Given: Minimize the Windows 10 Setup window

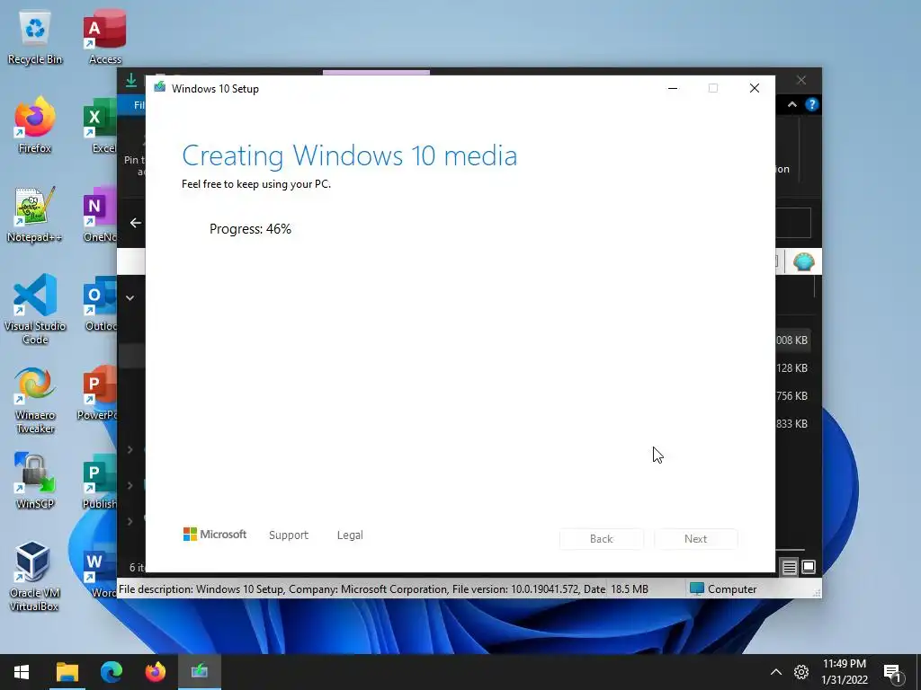Looking at the screenshot, I should point(673,88).
